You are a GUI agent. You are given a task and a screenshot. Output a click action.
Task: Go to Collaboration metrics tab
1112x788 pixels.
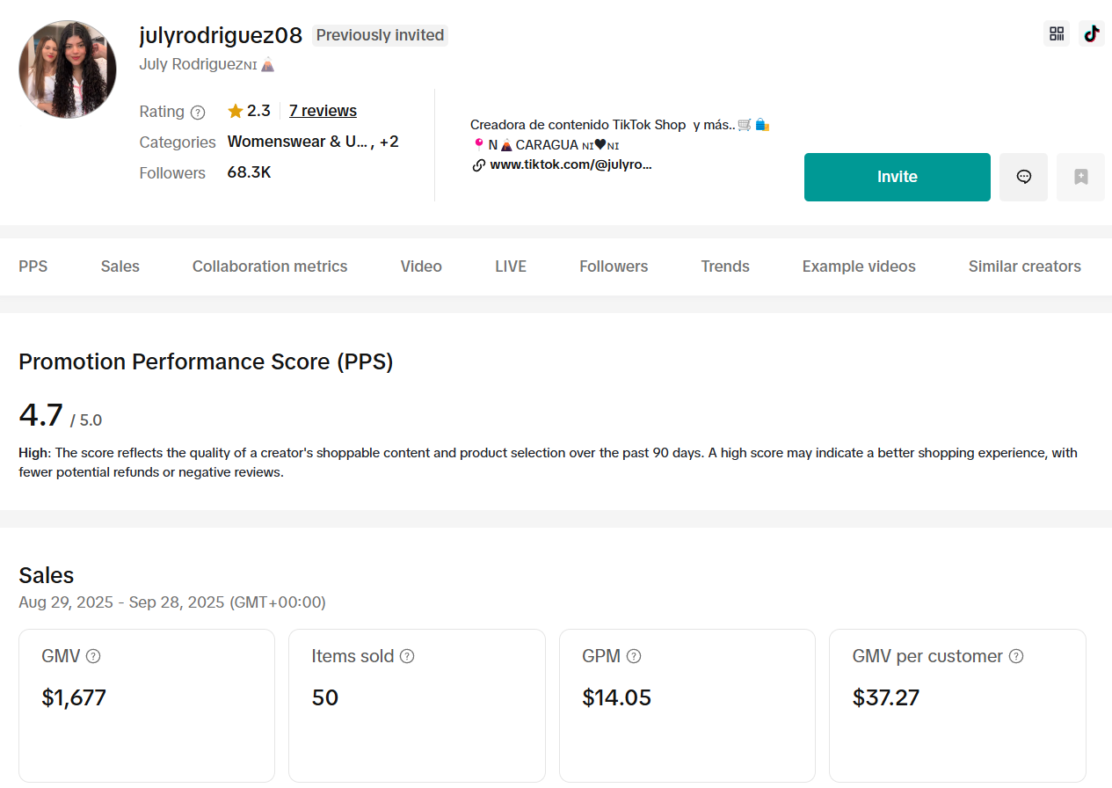[x=270, y=266]
